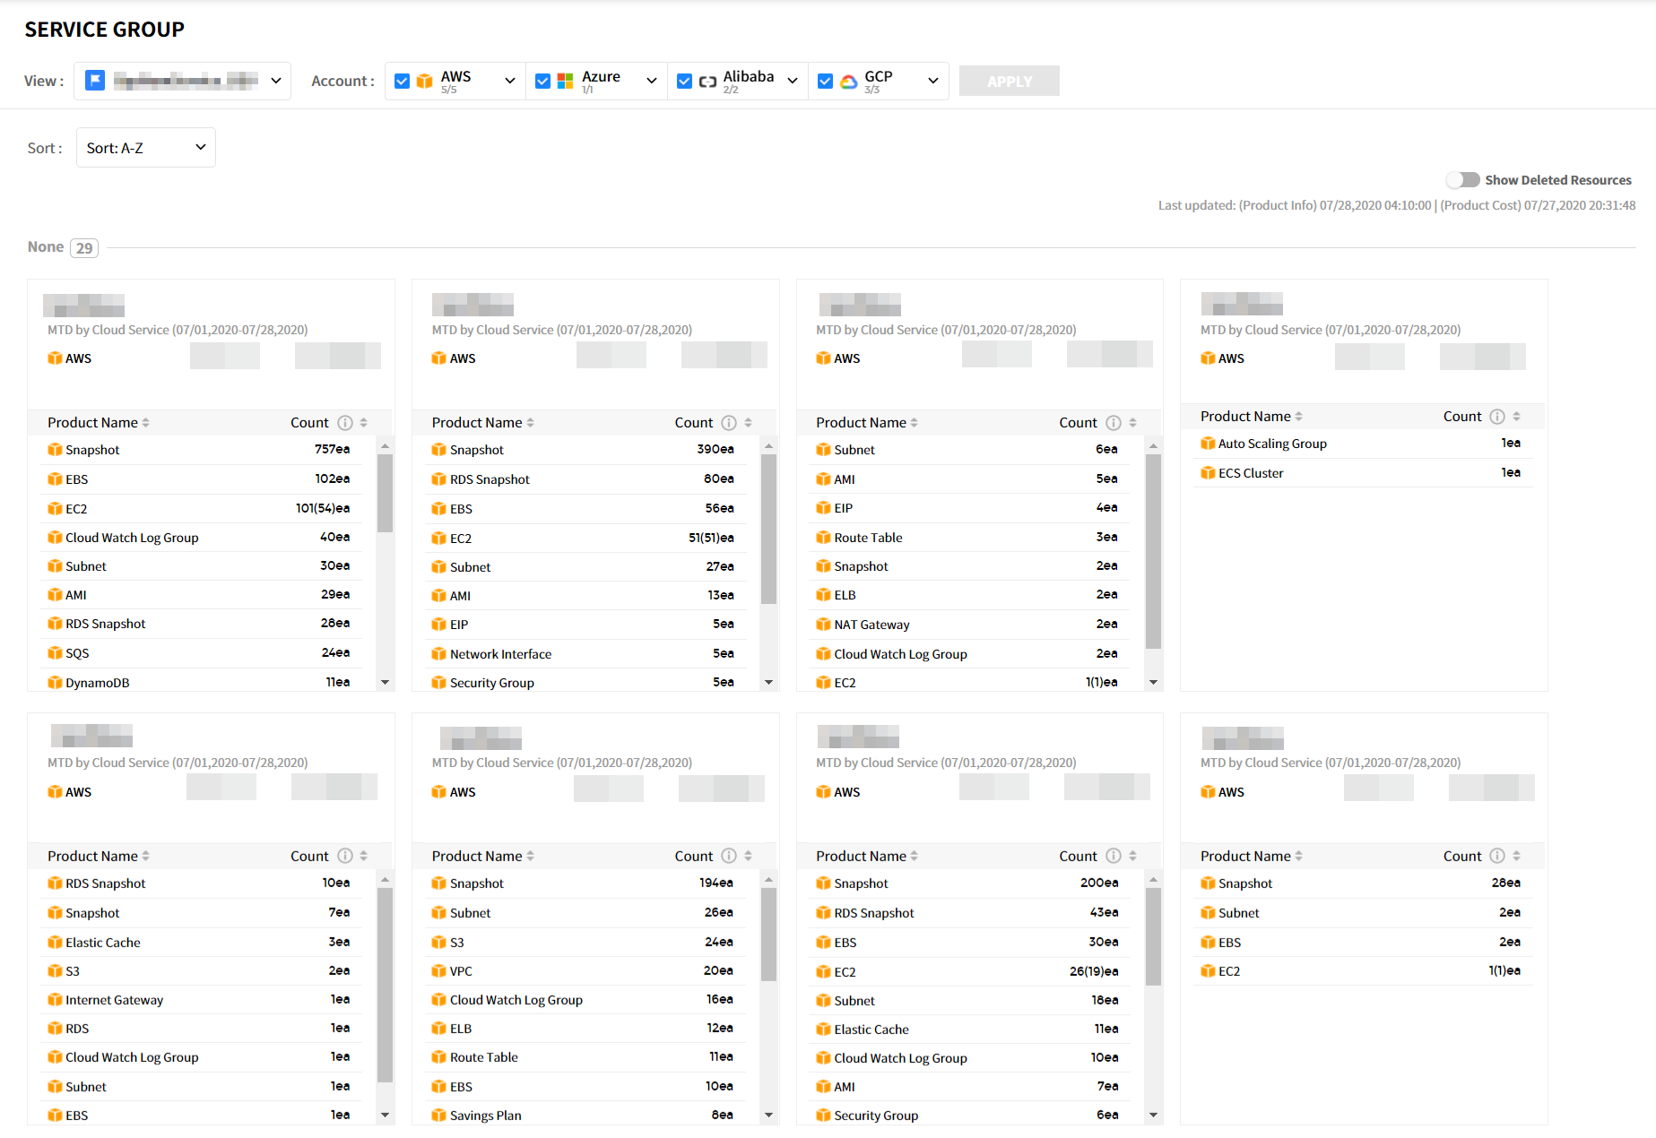The width and height of the screenshot is (1656, 1138).
Task: Click sort arrows beside first Product Name
Action: pyautogui.click(x=146, y=423)
